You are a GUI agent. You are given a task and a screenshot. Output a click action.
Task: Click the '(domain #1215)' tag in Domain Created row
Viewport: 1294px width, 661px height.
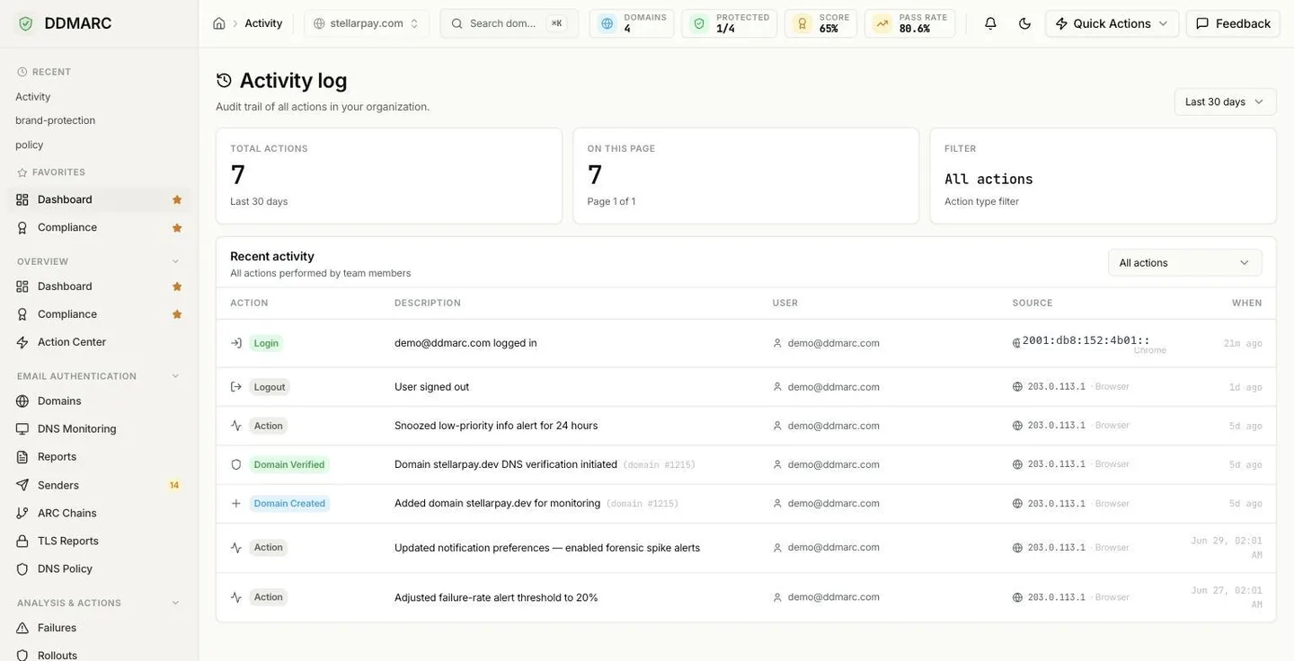[643, 504]
